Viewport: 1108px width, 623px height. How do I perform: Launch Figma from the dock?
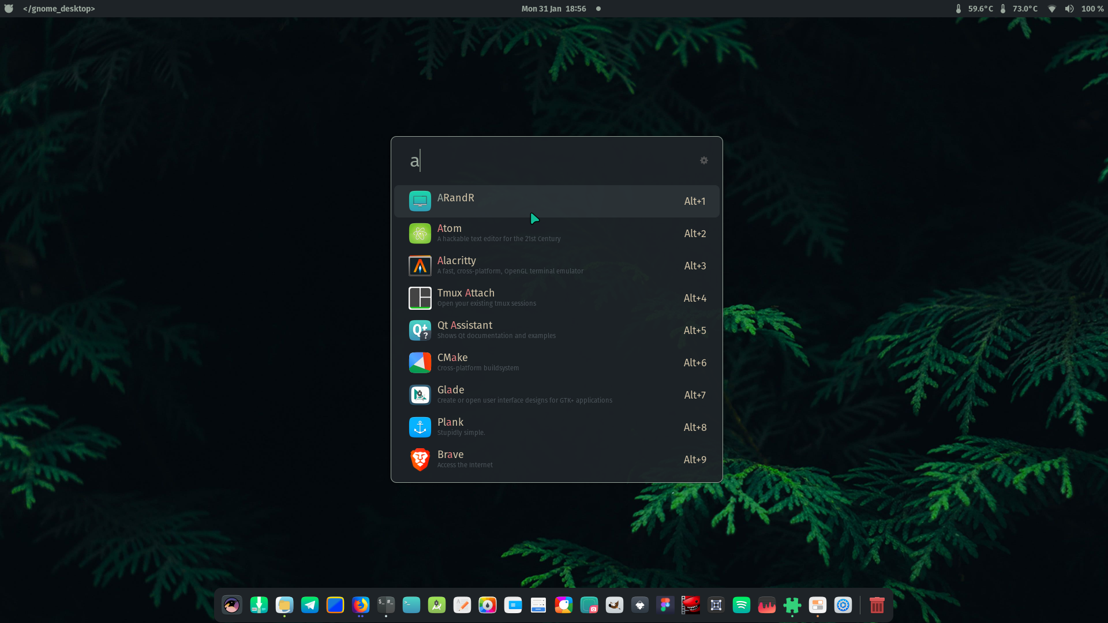pos(665,605)
